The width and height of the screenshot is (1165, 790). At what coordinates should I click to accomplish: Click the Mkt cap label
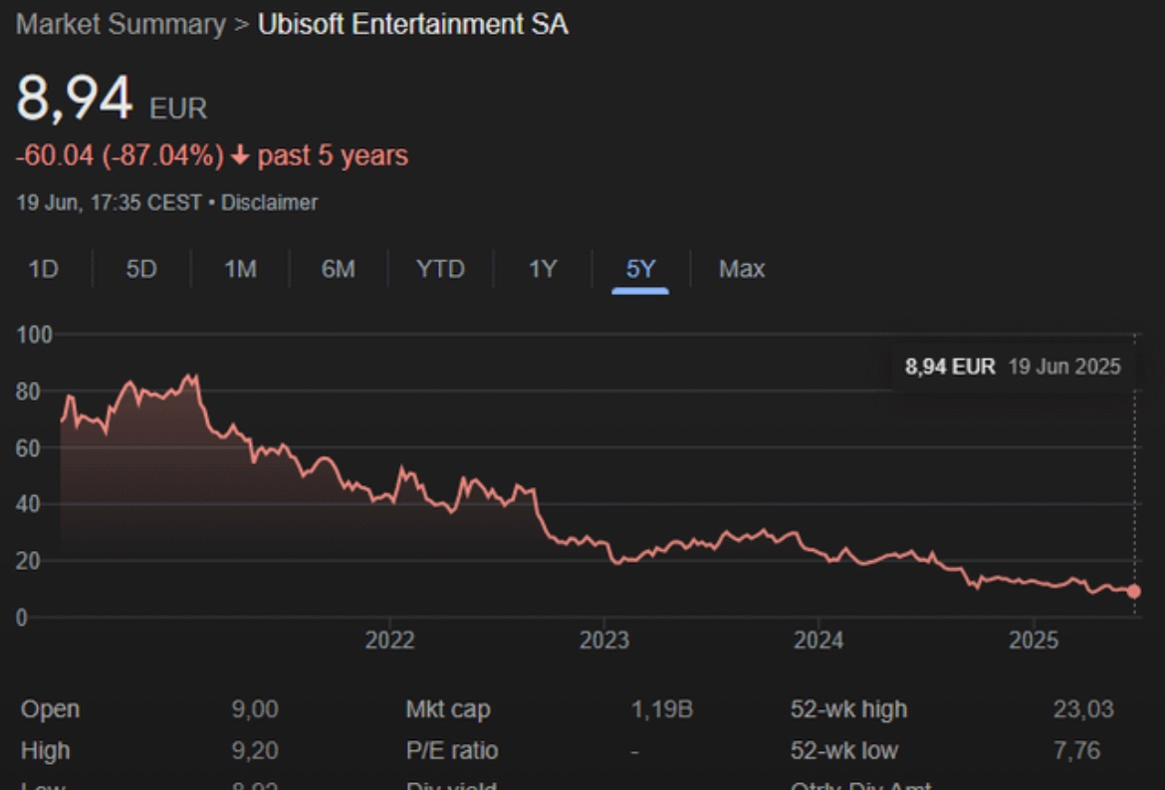tap(448, 709)
